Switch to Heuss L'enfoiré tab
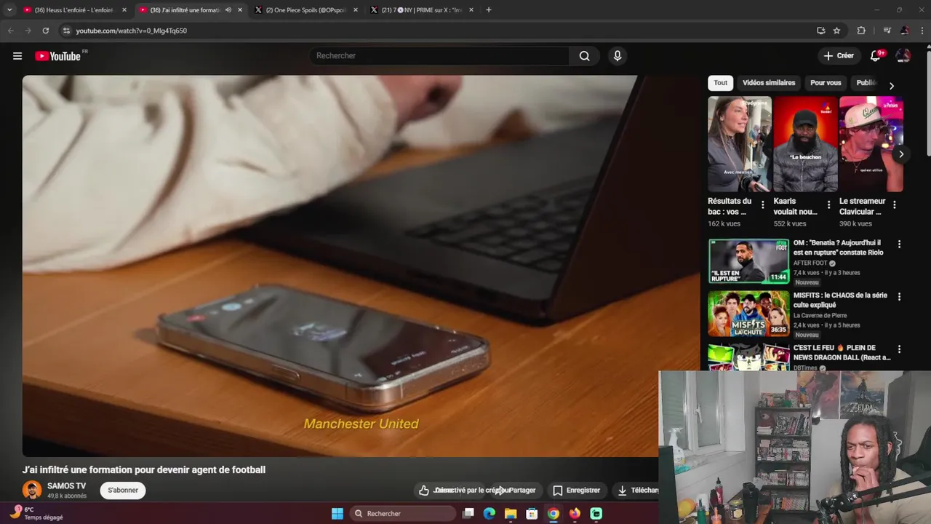931x524 pixels. pyautogui.click(x=73, y=10)
